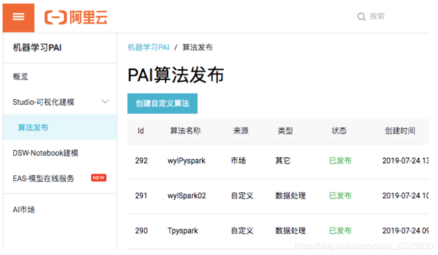Image resolution: width=438 pixels, height=255 pixels.
Task: Click algorithm name Tpyspark
Action: coord(183,231)
